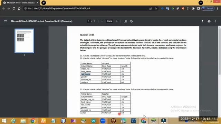Print the PDF document

pos(209,21)
